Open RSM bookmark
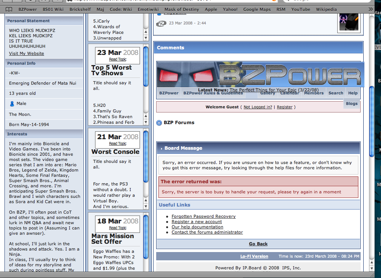The width and height of the screenshot is (381, 278). pyautogui.click(x=281, y=9)
